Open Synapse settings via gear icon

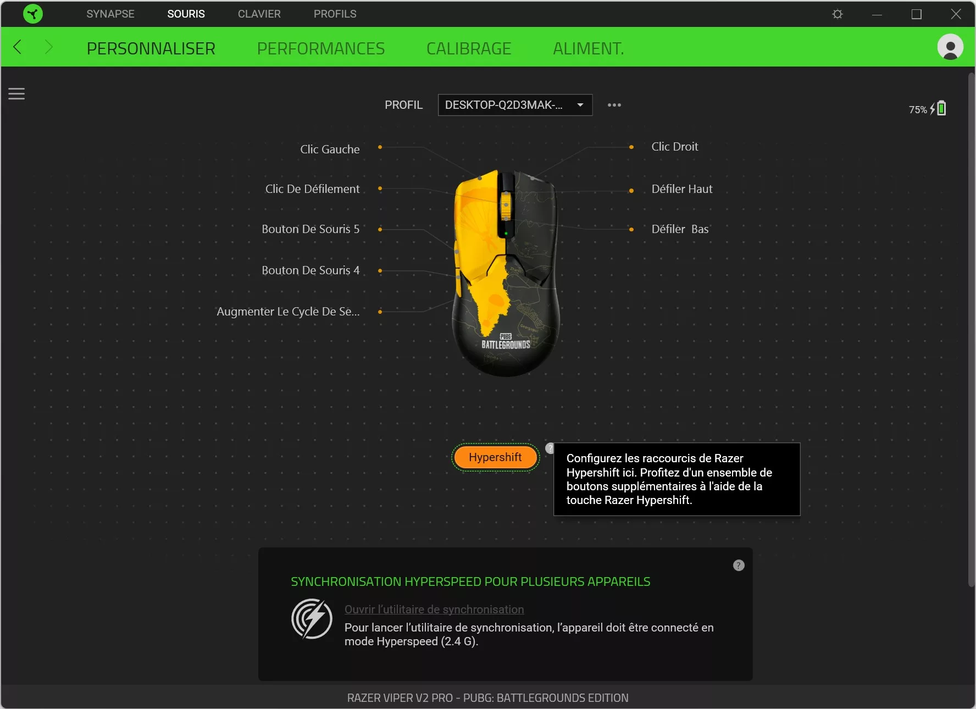click(836, 14)
